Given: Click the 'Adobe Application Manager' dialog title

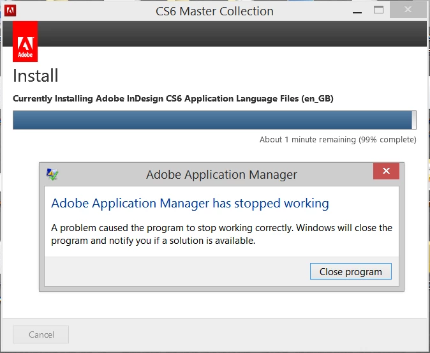Looking at the screenshot, I should (x=221, y=175).
